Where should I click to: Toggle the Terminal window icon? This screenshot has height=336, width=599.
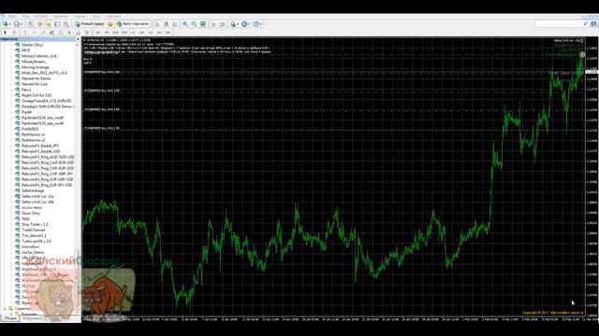pos(57,24)
